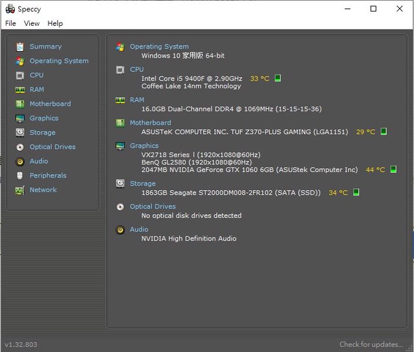
Task: Open the File menu
Action: 10,23
